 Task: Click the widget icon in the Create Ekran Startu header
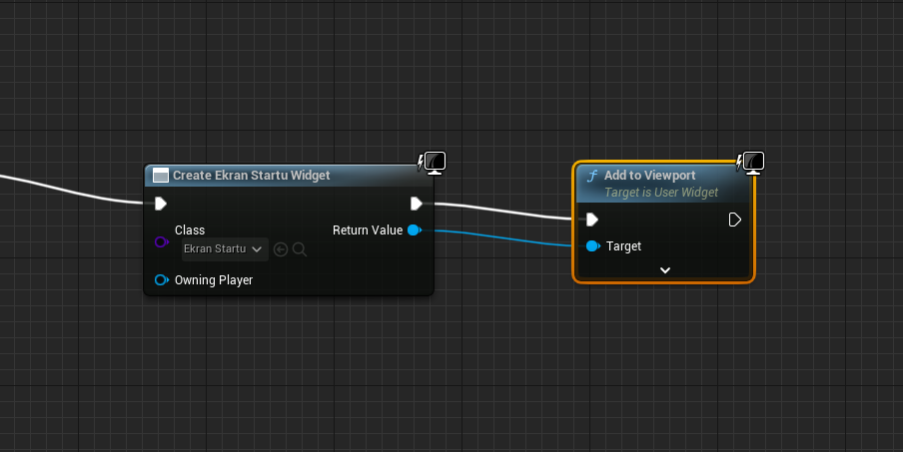pyautogui.click(x=161, y=176)
